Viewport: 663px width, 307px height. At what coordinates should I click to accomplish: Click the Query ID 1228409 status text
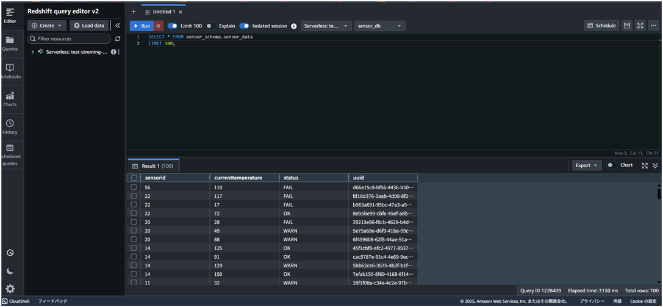pos(541,291)
